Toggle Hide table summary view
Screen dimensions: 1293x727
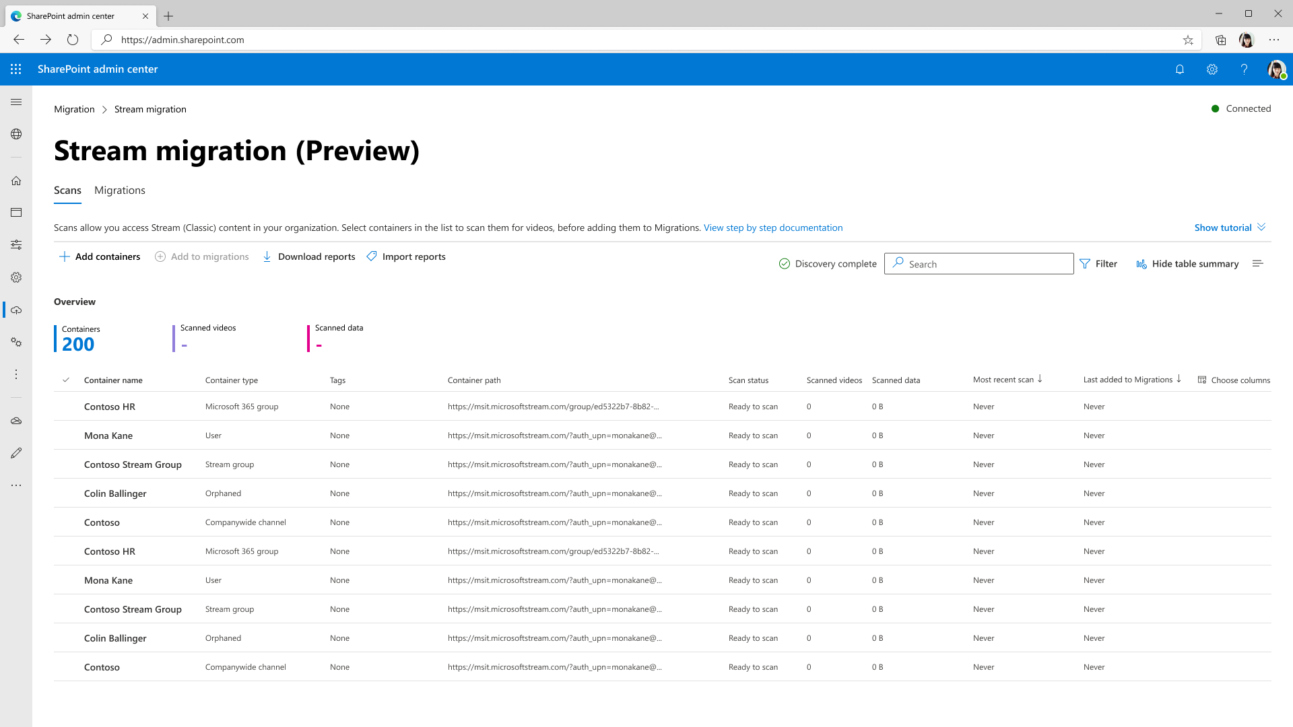1187,263
